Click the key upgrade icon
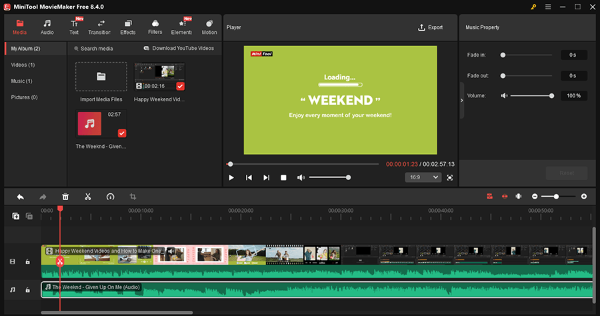Viewport: 600px width, 316px height. click(533, 7)
